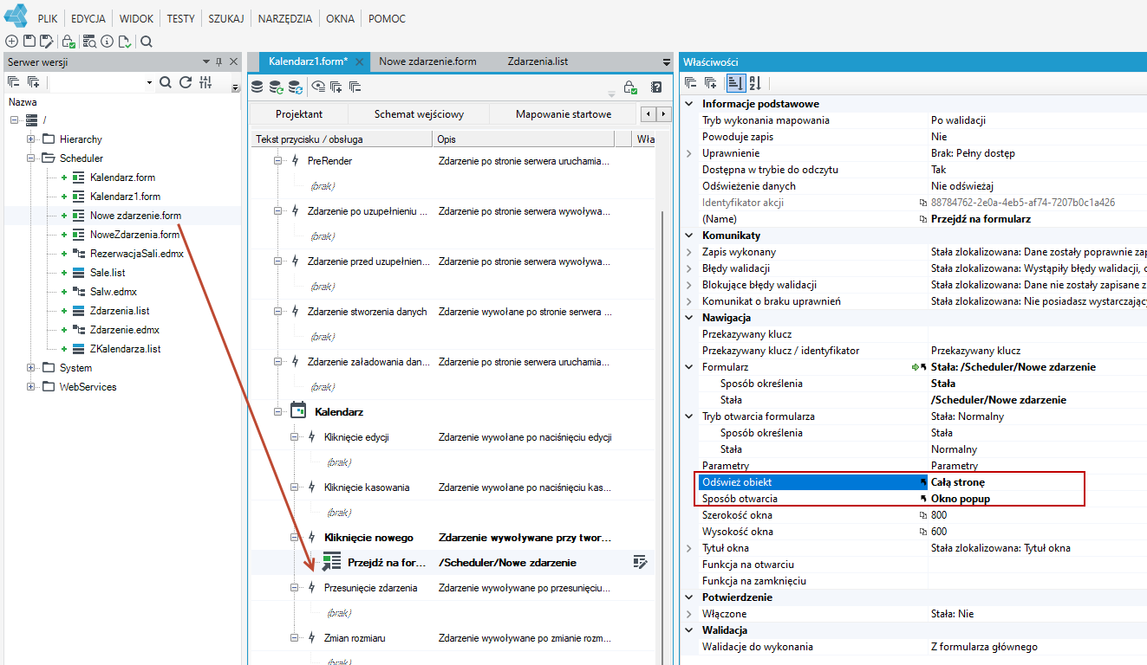The height and width of the screenshot is (665, 1147).
Task: Switch to the Nowe zdarzenie.form tab
Action: pos(427,61)
